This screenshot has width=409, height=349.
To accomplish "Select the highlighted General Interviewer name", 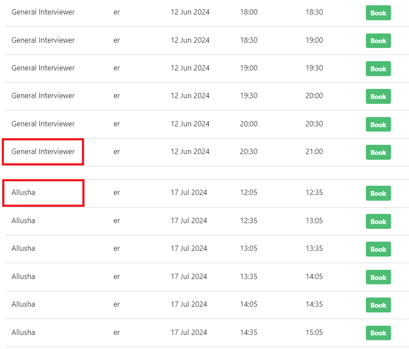I will [x=43, y=151].
